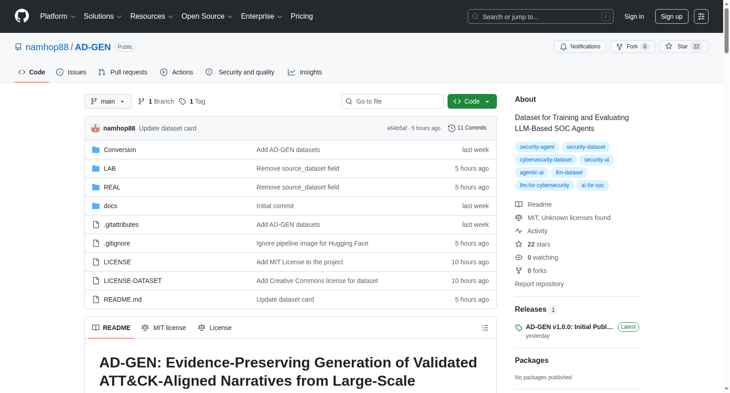Click the .gitignore file icon

(96, 243)
